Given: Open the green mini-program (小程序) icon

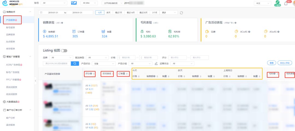Looking at the screenshot, I should pos(277,3).
